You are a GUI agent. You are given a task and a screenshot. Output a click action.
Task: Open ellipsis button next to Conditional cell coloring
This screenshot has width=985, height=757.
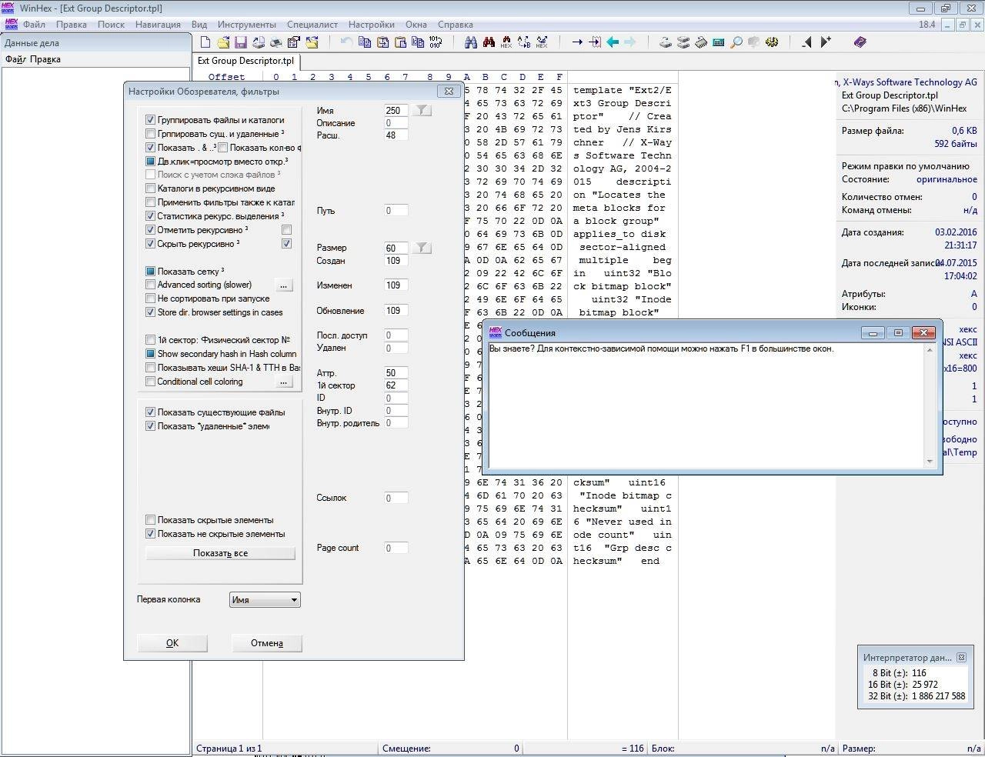(284, 382)
